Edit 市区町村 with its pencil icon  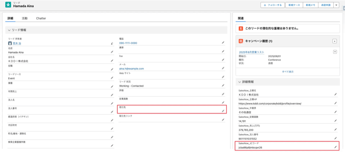tap(112, 129)
